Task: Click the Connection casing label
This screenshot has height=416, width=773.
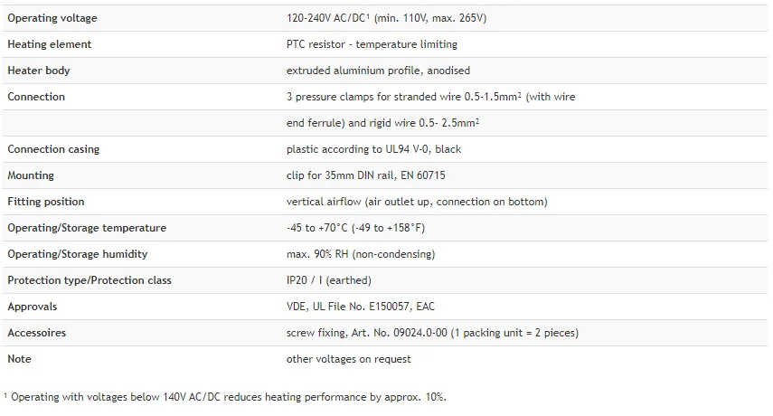Action: (53, 149)
